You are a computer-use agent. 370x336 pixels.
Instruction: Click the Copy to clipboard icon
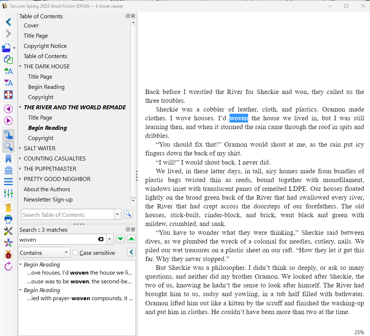tap(8, 60)
